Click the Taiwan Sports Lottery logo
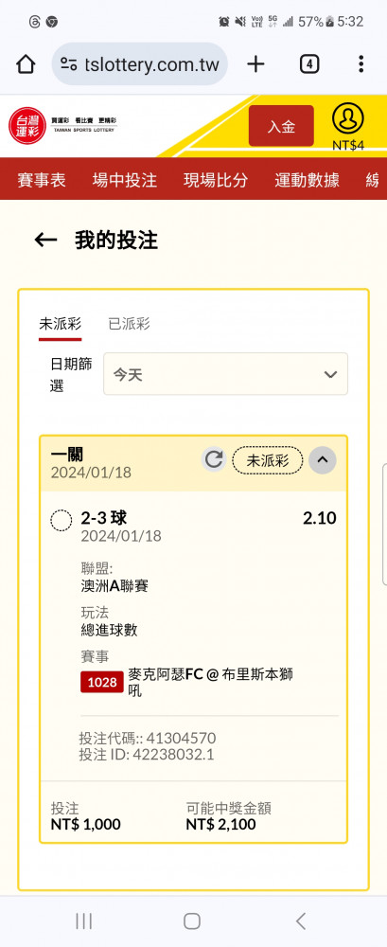 click(62, 126)
